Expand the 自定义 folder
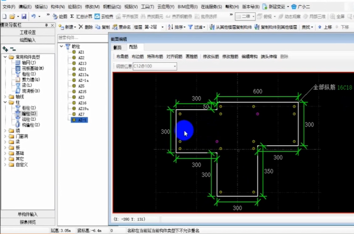 click(5, 165)
